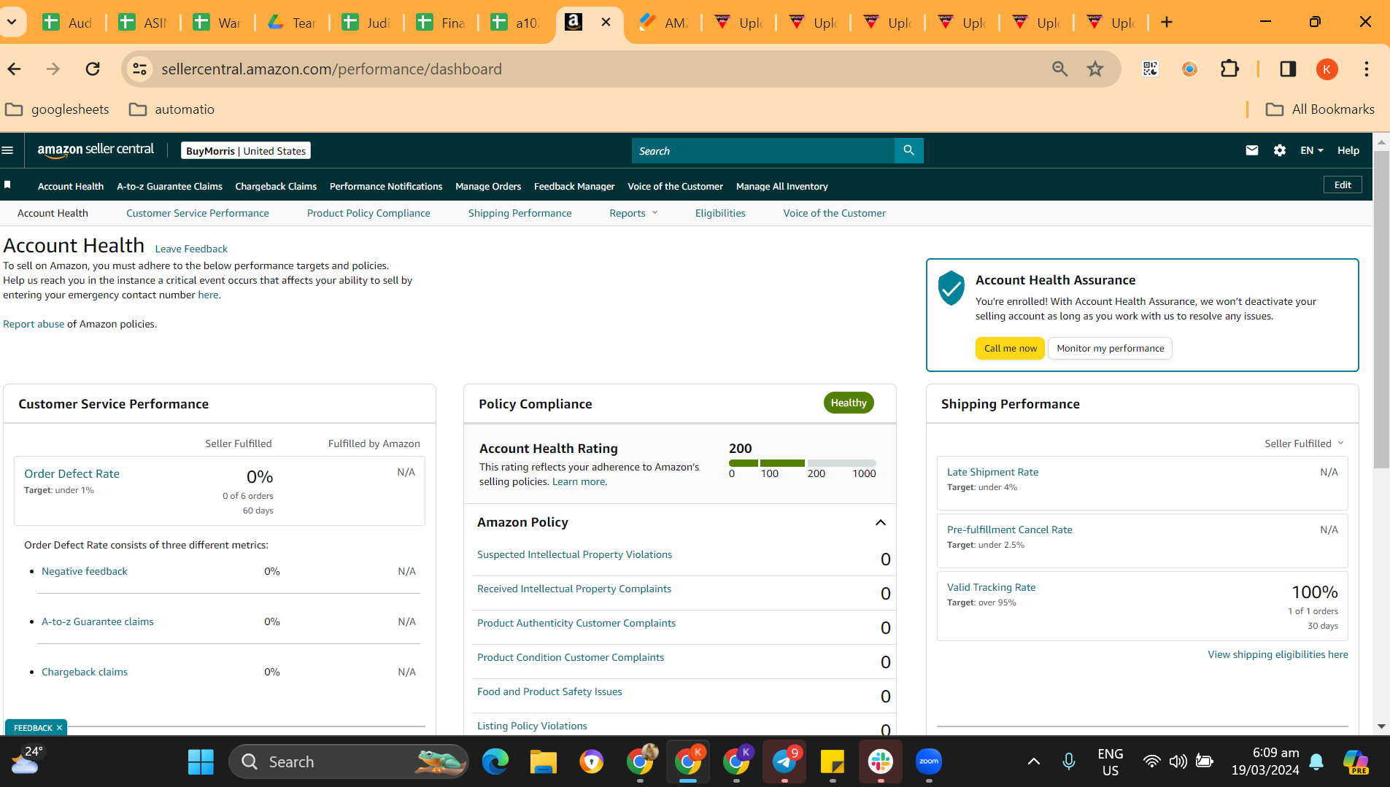Open the Seller Fulfilled dropdown in Shipping Performance
The height and width of the screenshot is (787, 1390).
tap(1304, 443)
